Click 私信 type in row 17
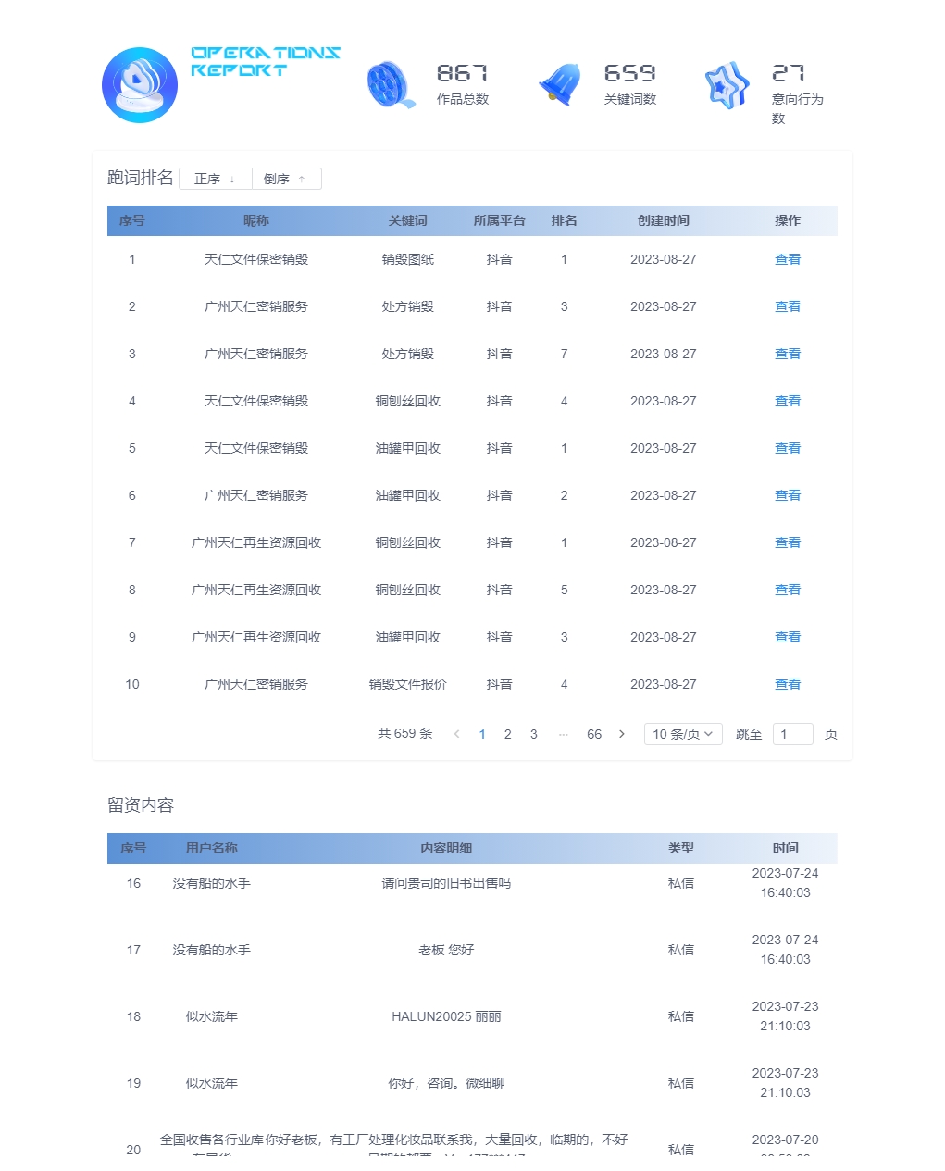Viewport: 945px width, 1171px height. (681, 950)
